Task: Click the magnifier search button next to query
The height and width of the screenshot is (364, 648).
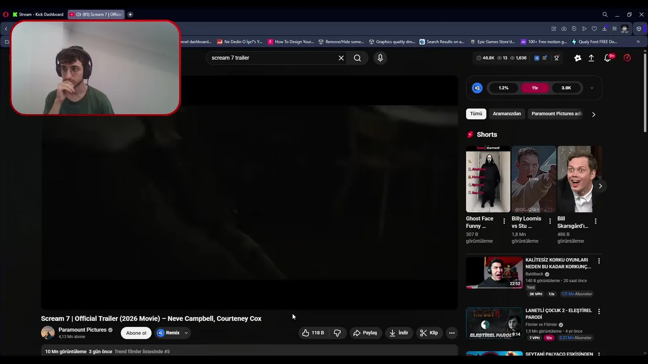Action: click(357, 58)
